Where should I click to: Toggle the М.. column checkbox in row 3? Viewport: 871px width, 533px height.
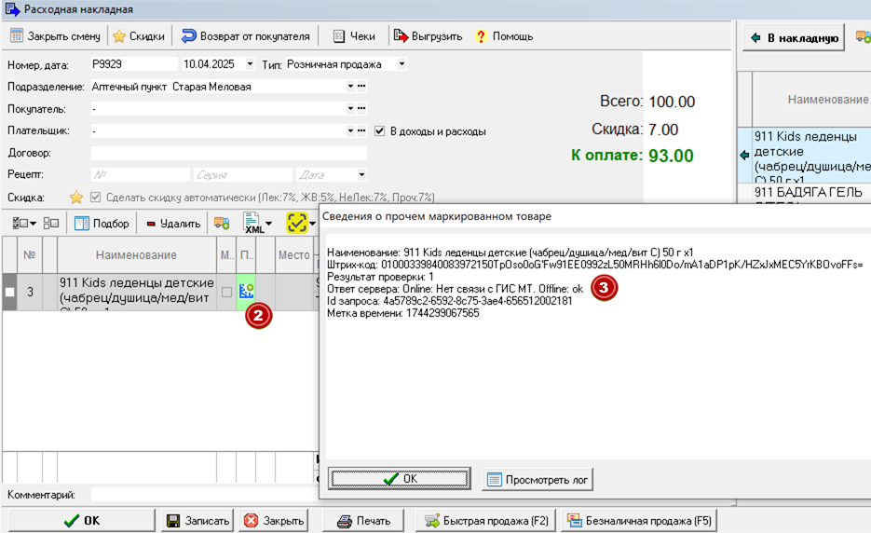click(x=226, y=292)
